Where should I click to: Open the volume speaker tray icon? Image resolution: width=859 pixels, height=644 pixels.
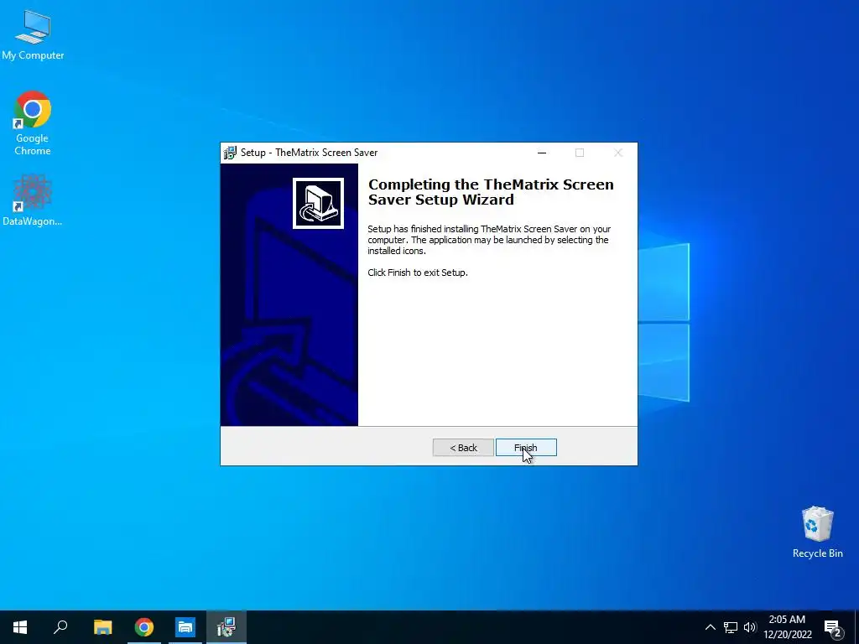click(750, 627)
